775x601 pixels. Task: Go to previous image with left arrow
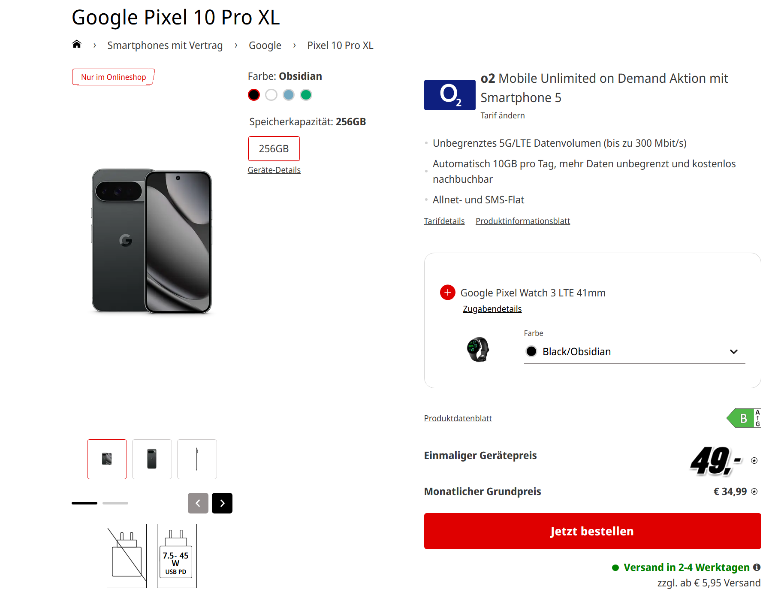point(198,503)
